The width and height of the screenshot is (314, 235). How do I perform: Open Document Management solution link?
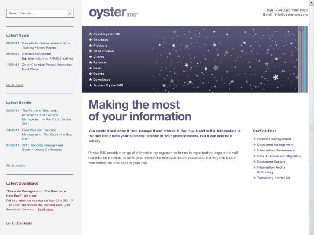click(275, 144)
